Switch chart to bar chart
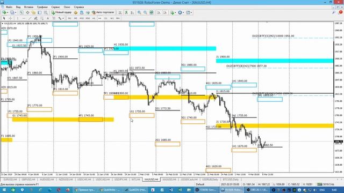 point(120,12)
